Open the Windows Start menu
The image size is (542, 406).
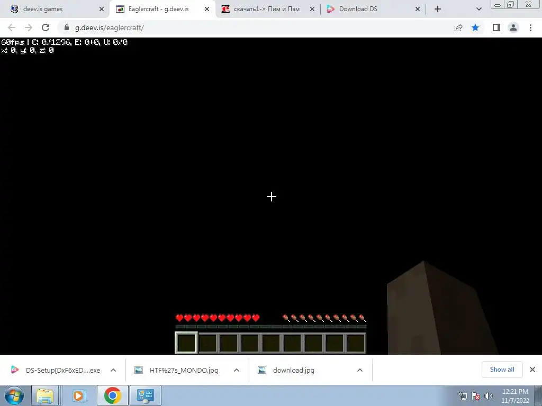click(14, 395)
